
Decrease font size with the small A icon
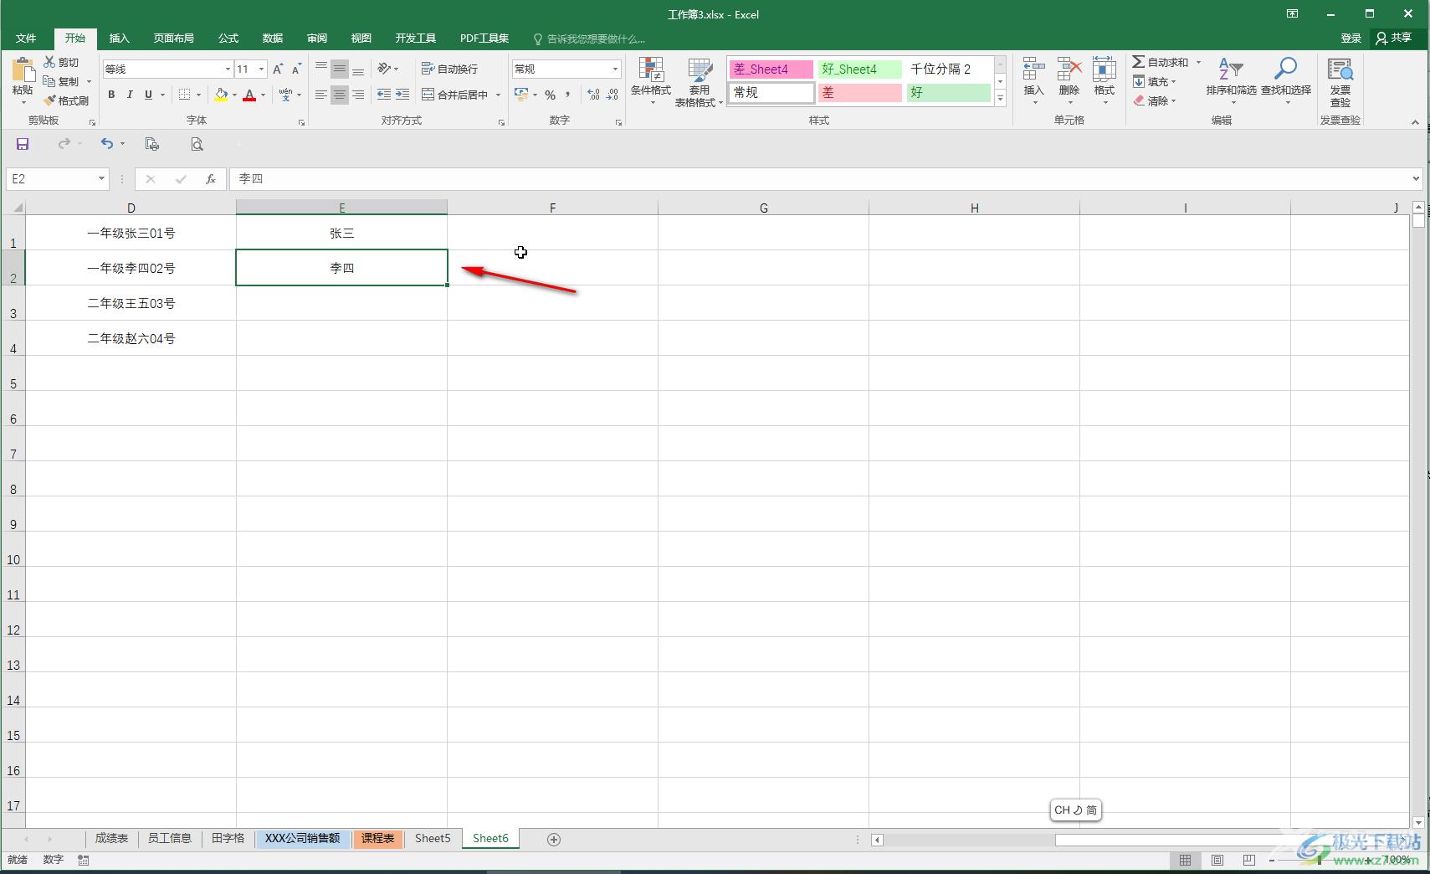pyautogui.click(x=296, y=69)
